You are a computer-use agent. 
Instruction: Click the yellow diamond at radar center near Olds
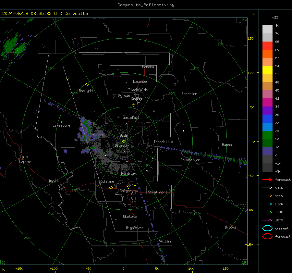pos(124,141)
